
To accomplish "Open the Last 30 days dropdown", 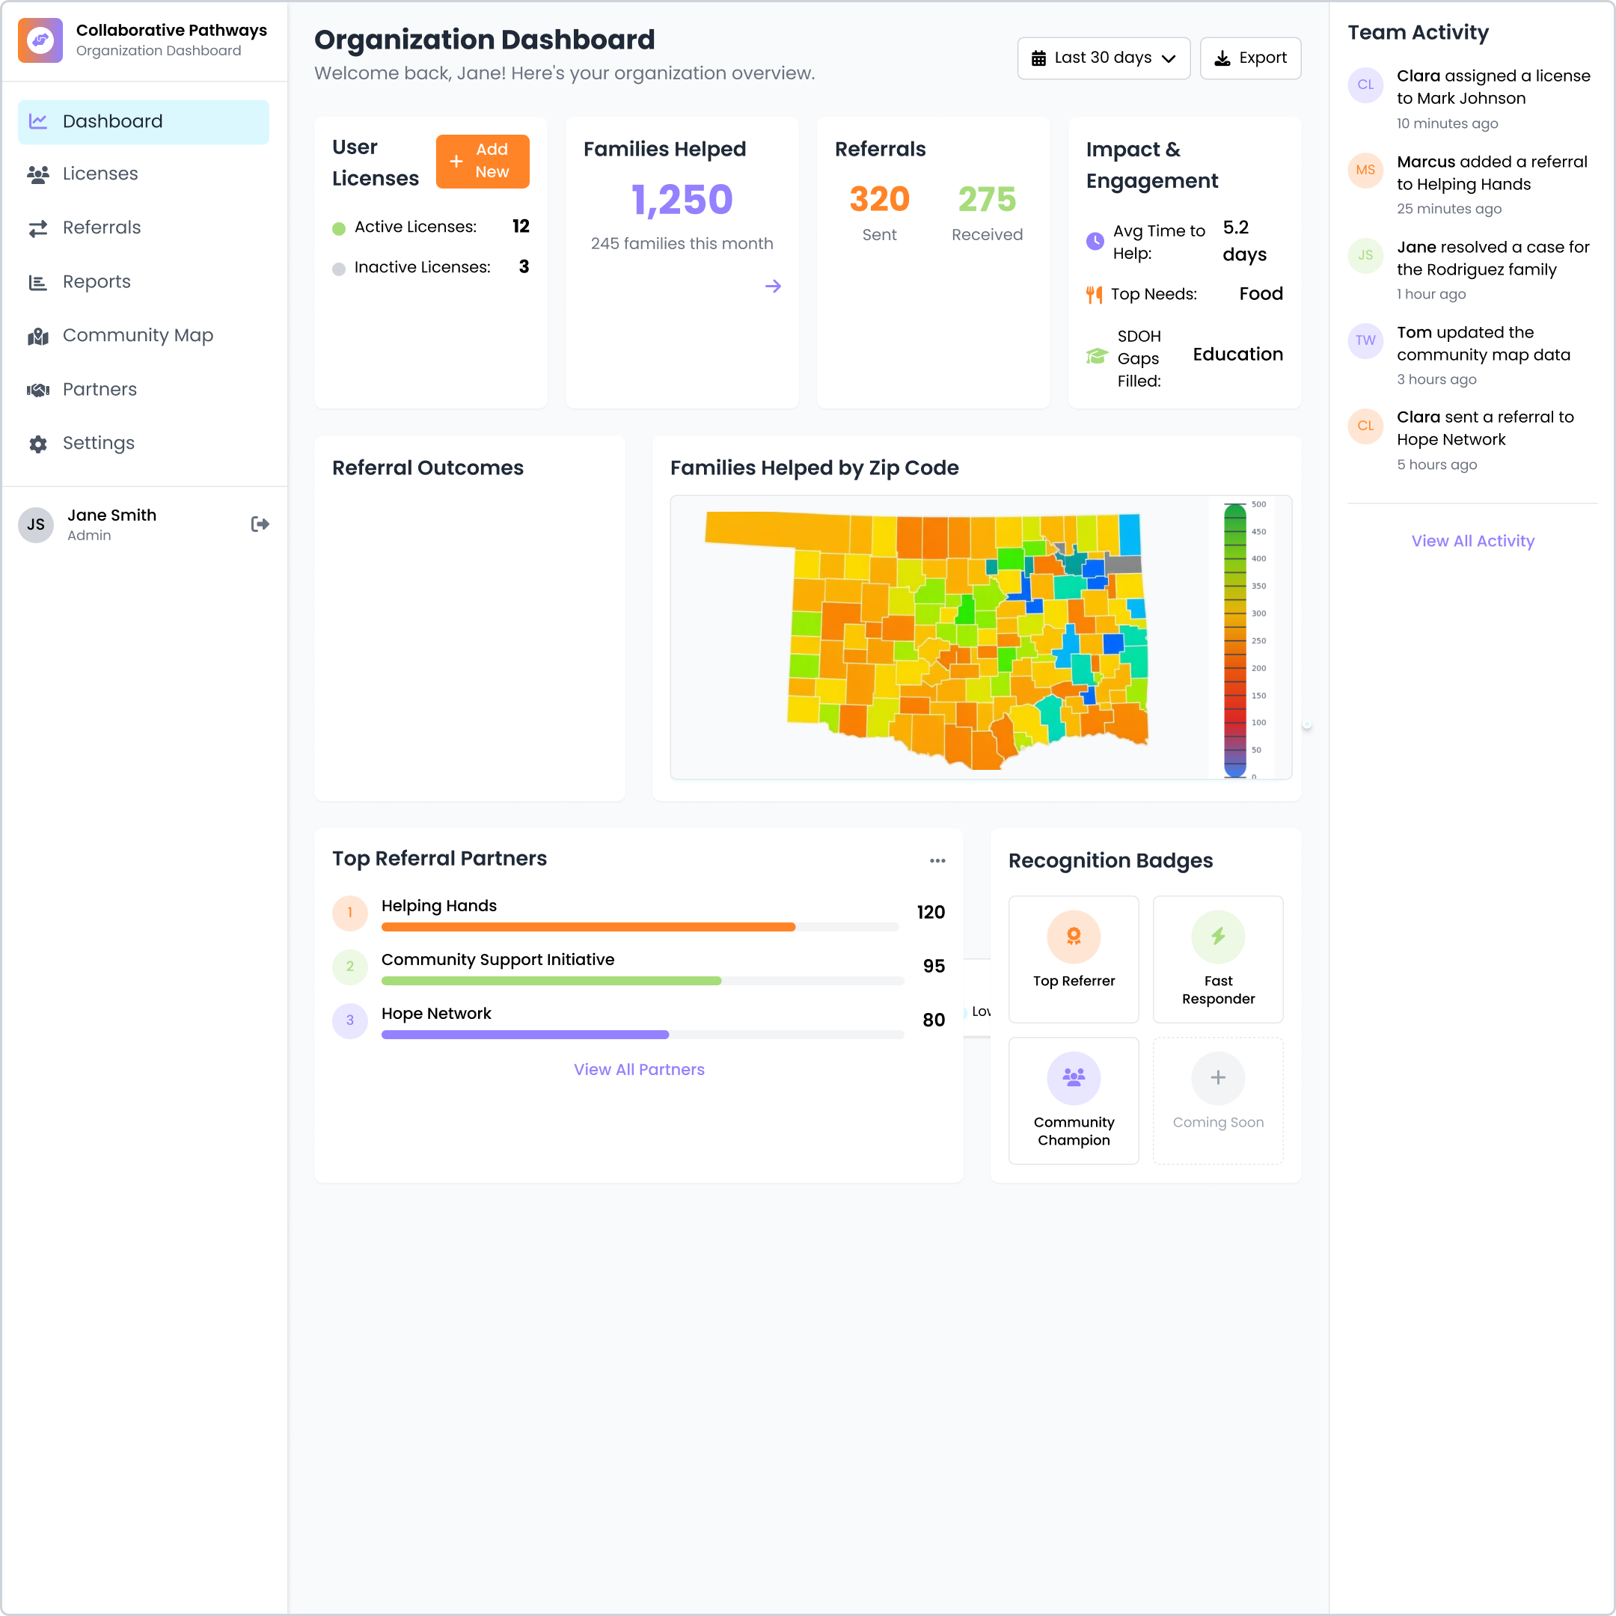I will coord(1104,58).
